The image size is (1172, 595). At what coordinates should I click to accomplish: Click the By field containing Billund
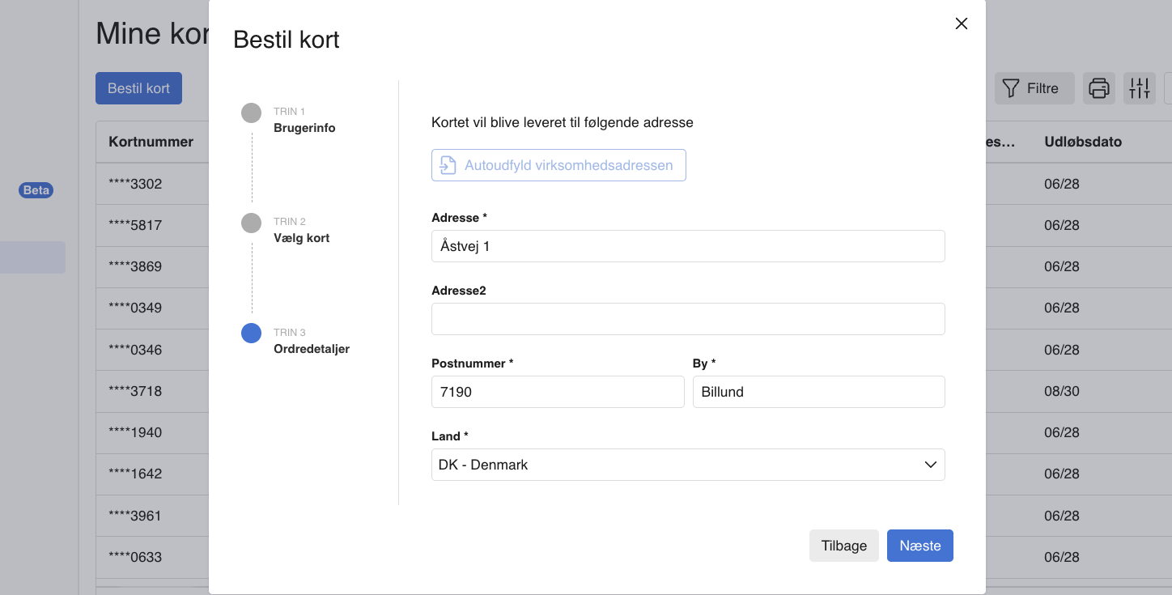(818, 392)
